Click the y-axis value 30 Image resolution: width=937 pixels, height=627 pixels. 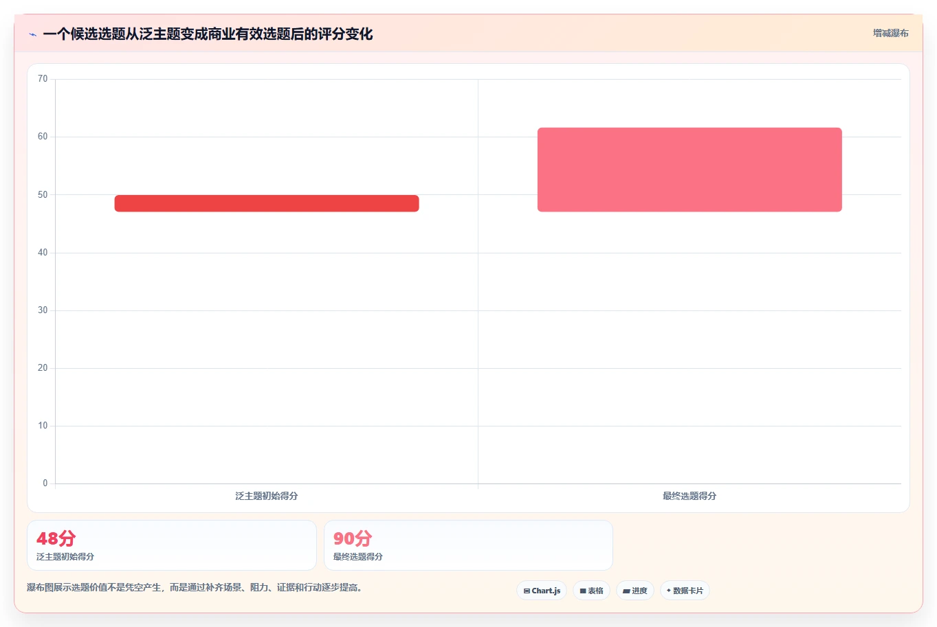(43, 310)
